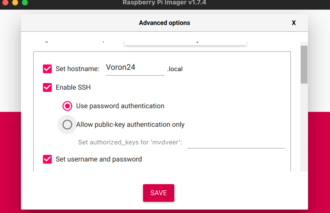Click the 'Set hostname:' label
This screenshot has height=213, width=330.
point(78,69)
